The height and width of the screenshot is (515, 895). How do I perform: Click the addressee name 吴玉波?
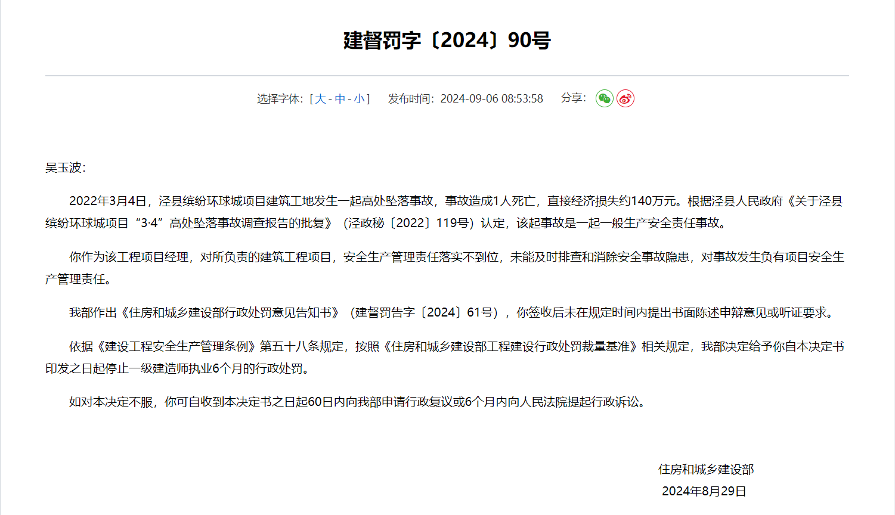pyautogui.click(x=63, y=167)
